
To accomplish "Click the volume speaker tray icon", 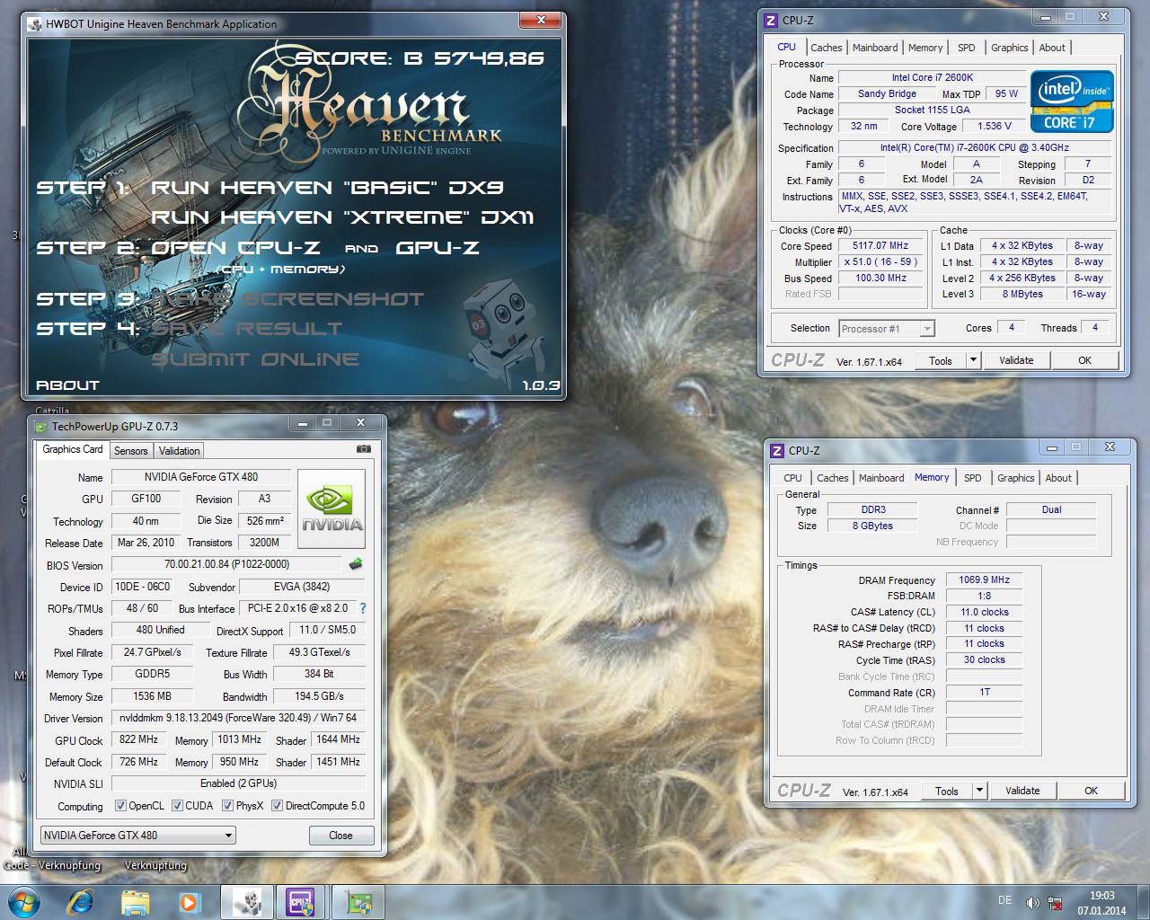I will (1033, 902).
